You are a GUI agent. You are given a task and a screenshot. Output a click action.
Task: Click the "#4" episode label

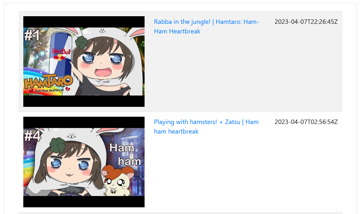click(x=33, y=136)
